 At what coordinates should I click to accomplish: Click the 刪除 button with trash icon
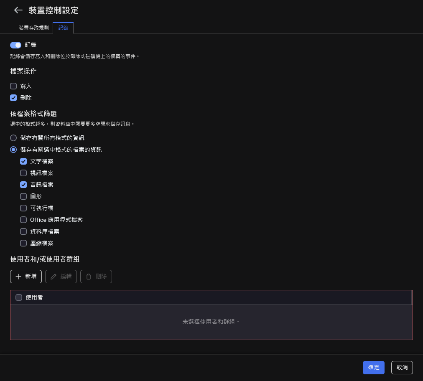[96, 277]
